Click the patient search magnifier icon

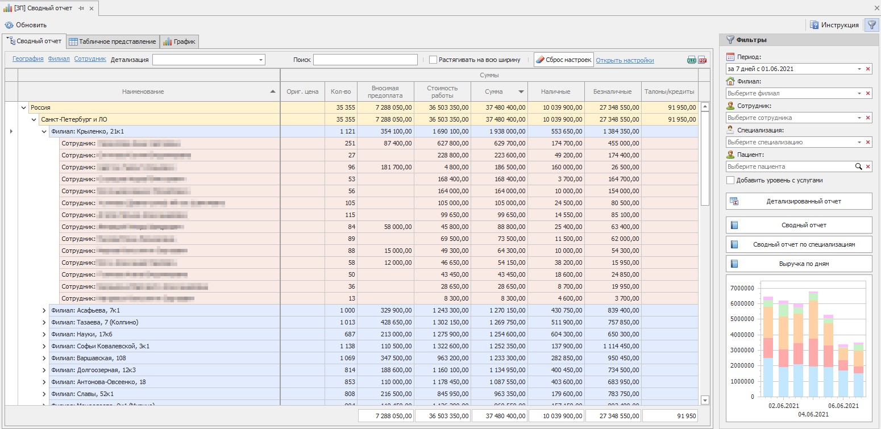click(x=859, y=166)
